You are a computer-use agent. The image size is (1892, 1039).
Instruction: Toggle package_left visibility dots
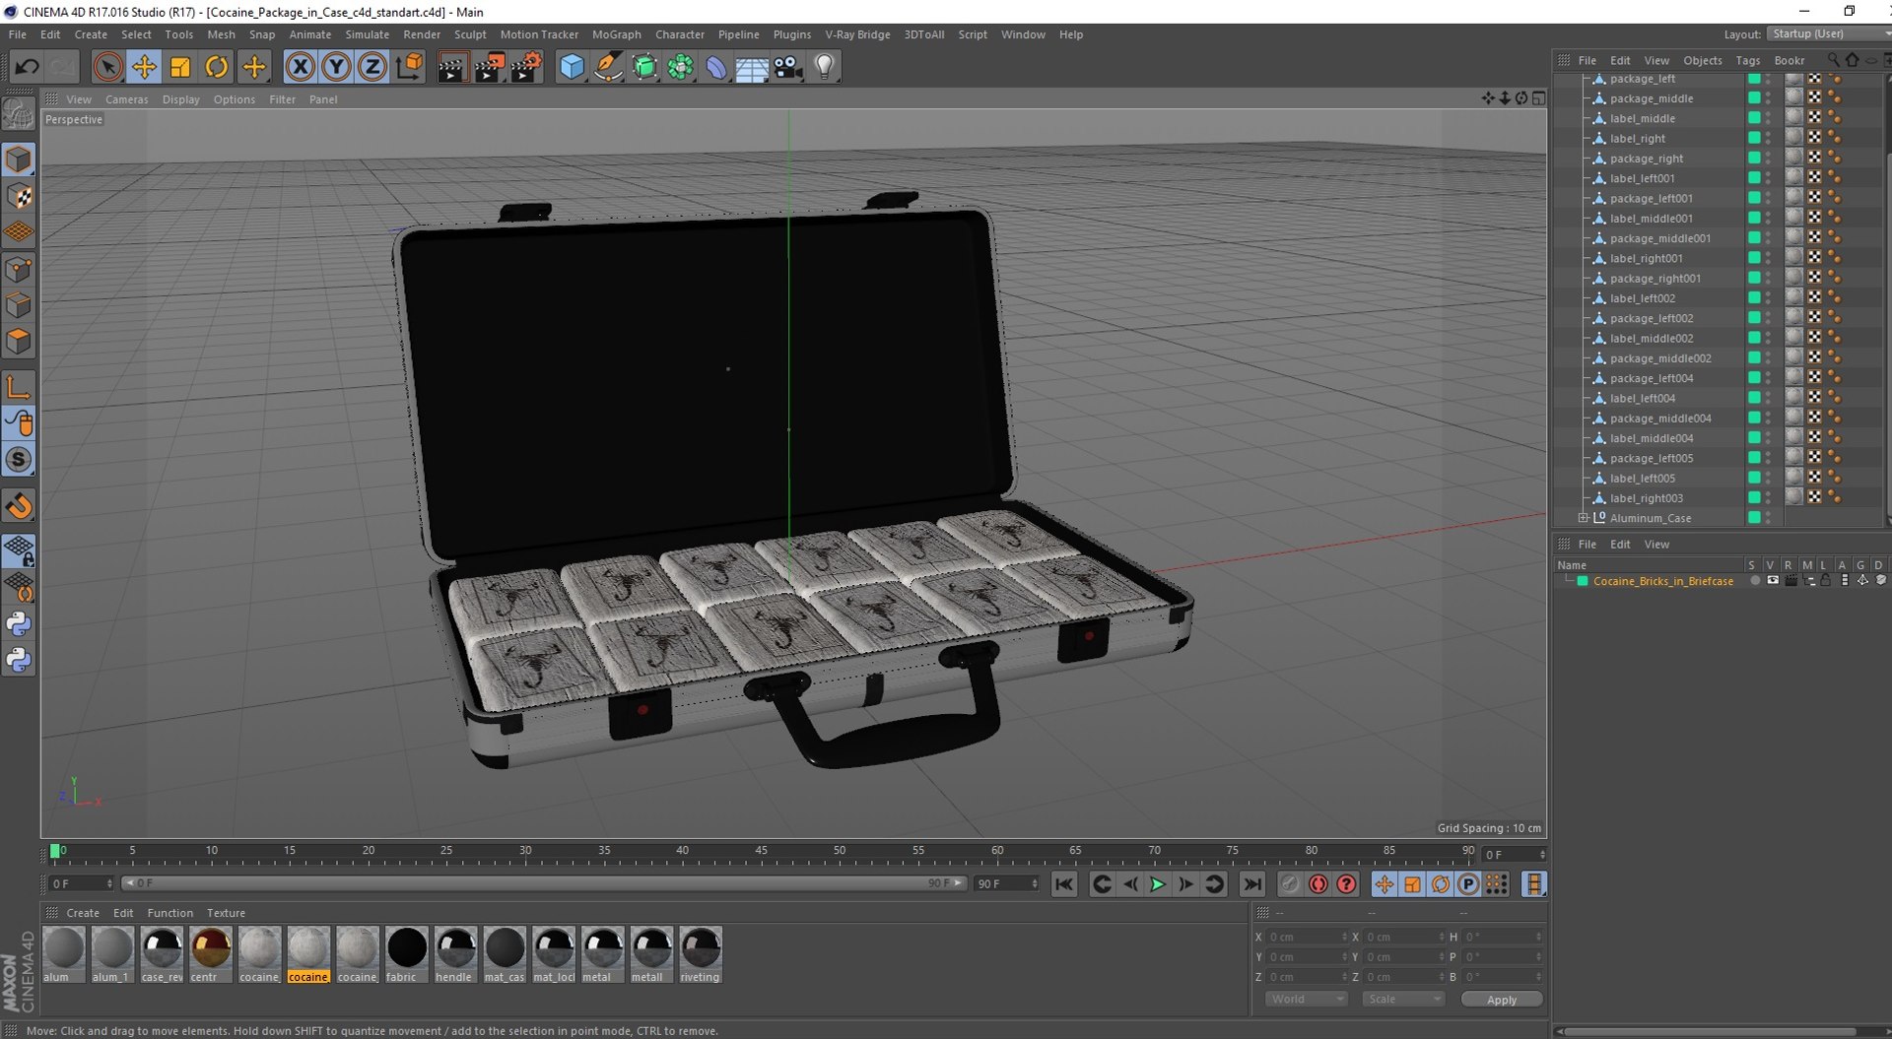(x=1769, y=79)
